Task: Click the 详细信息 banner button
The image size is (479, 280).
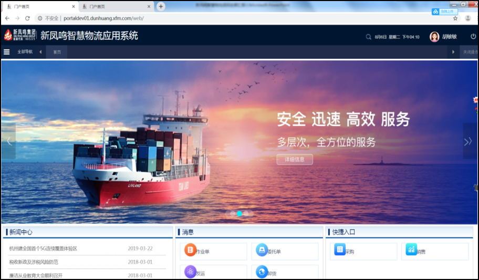Action: [295, 159]
